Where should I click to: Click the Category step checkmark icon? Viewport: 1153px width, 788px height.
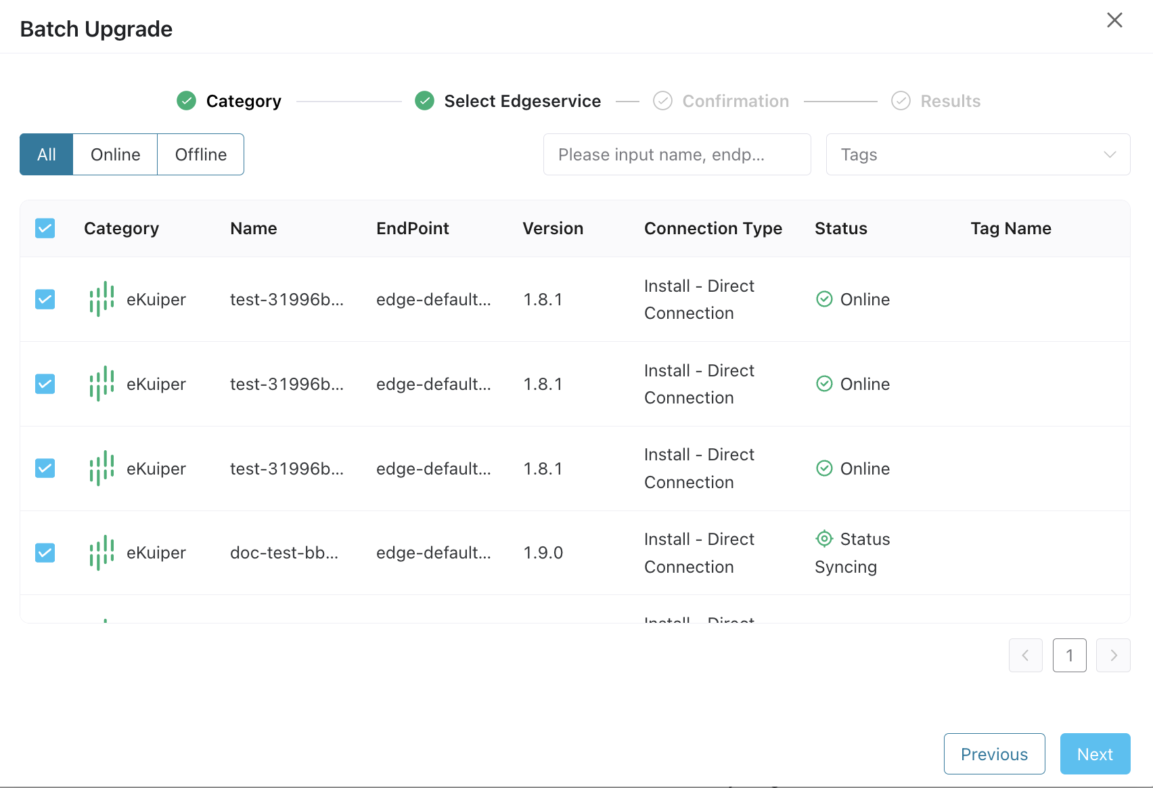click(x=186, y=101)
